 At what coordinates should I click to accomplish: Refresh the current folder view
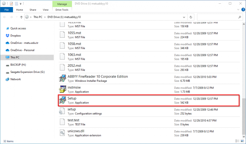[x=191, y=17]
